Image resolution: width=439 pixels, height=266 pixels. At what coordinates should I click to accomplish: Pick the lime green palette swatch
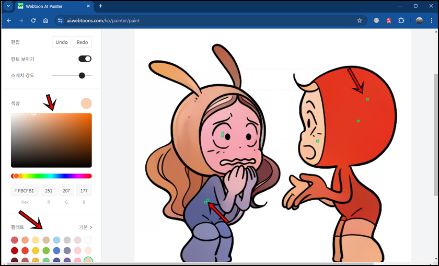pos(46,251)
